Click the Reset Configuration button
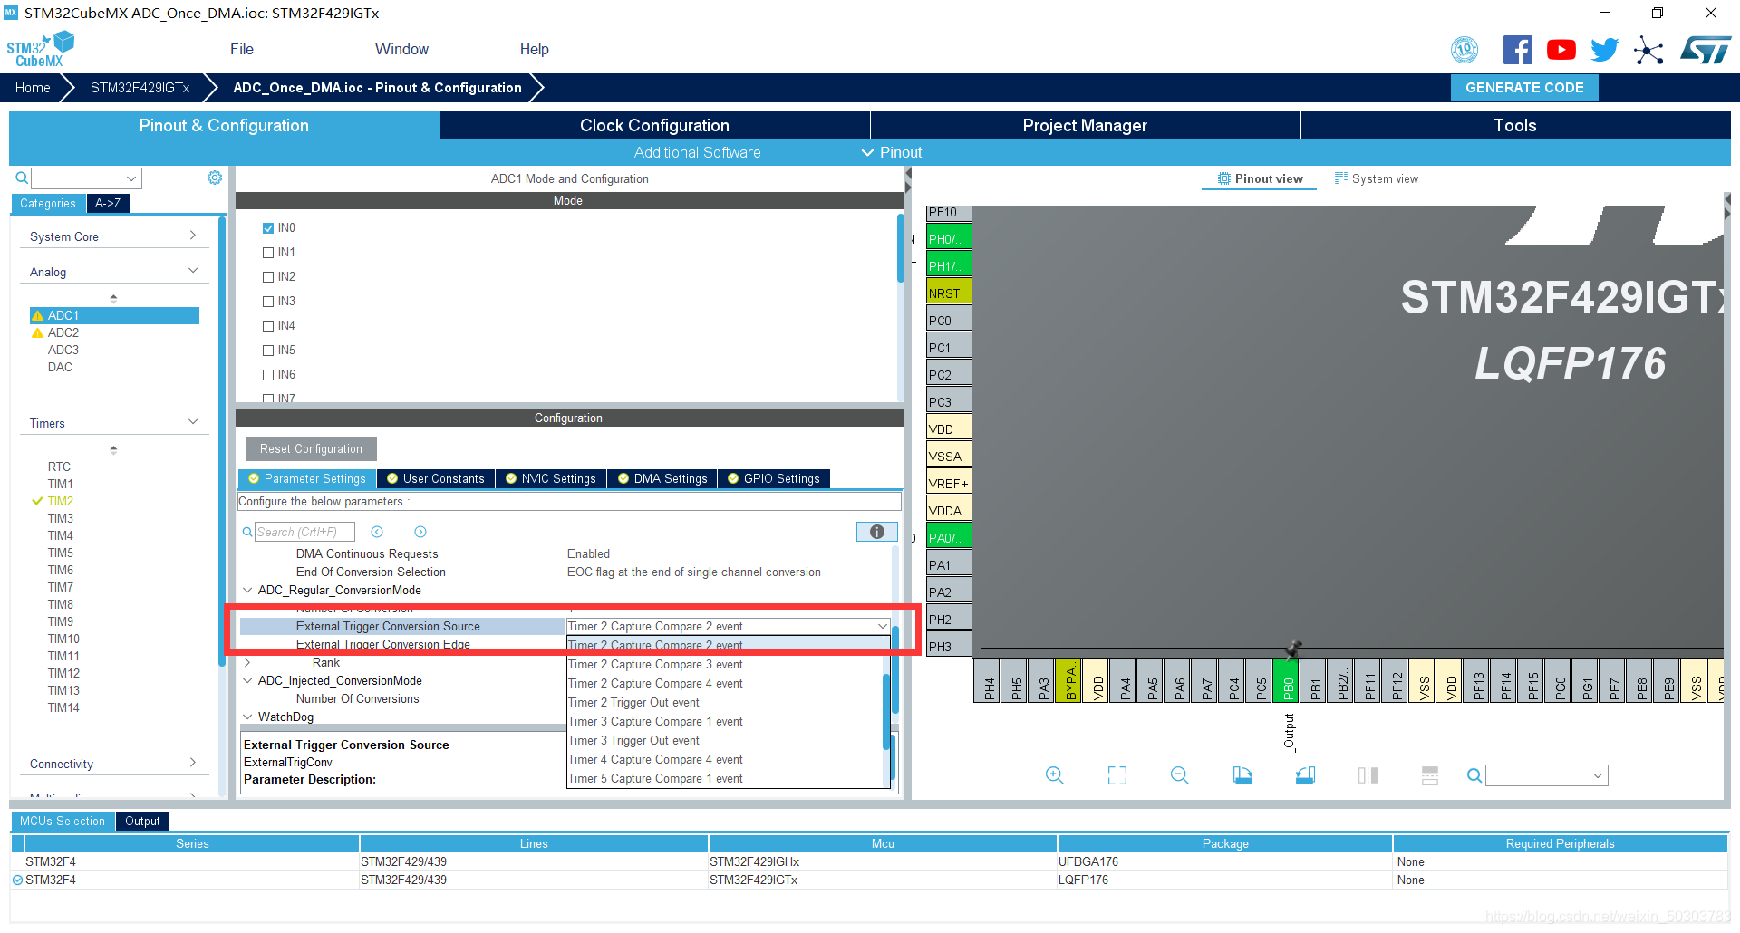The height and width of the screenshot is (933, 1740). (311, 448)
